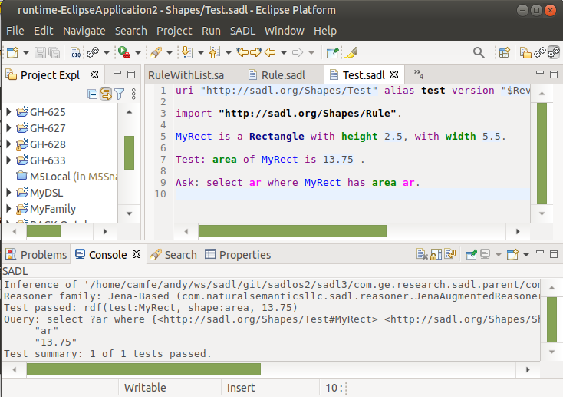The width and height of the screenshot is (563, 397).
Task: Click the Back navigation arrow icon
Action: (270, 52)
